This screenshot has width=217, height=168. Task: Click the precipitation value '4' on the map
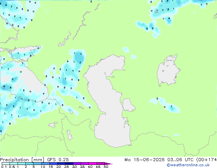point(4,86)
